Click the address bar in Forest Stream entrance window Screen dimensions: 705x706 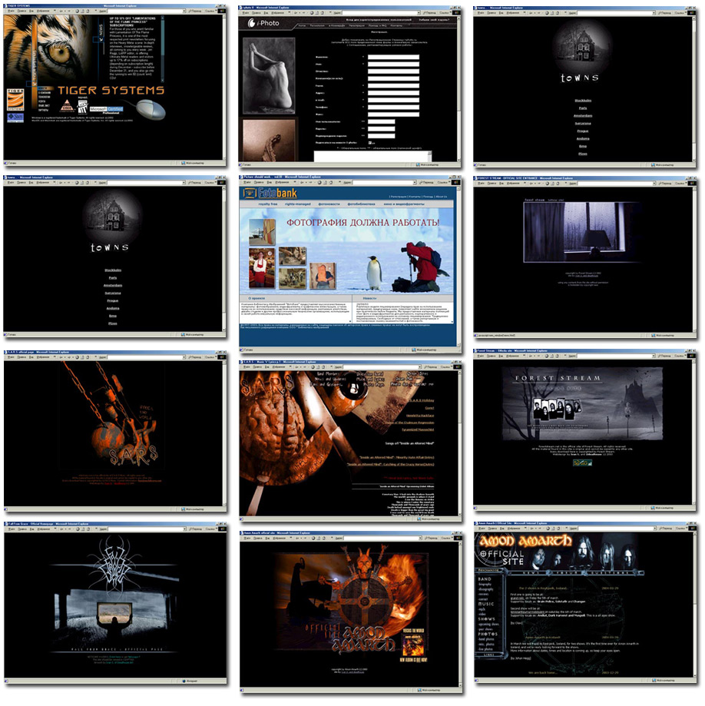pyautogui.click(x=615, y=184)
